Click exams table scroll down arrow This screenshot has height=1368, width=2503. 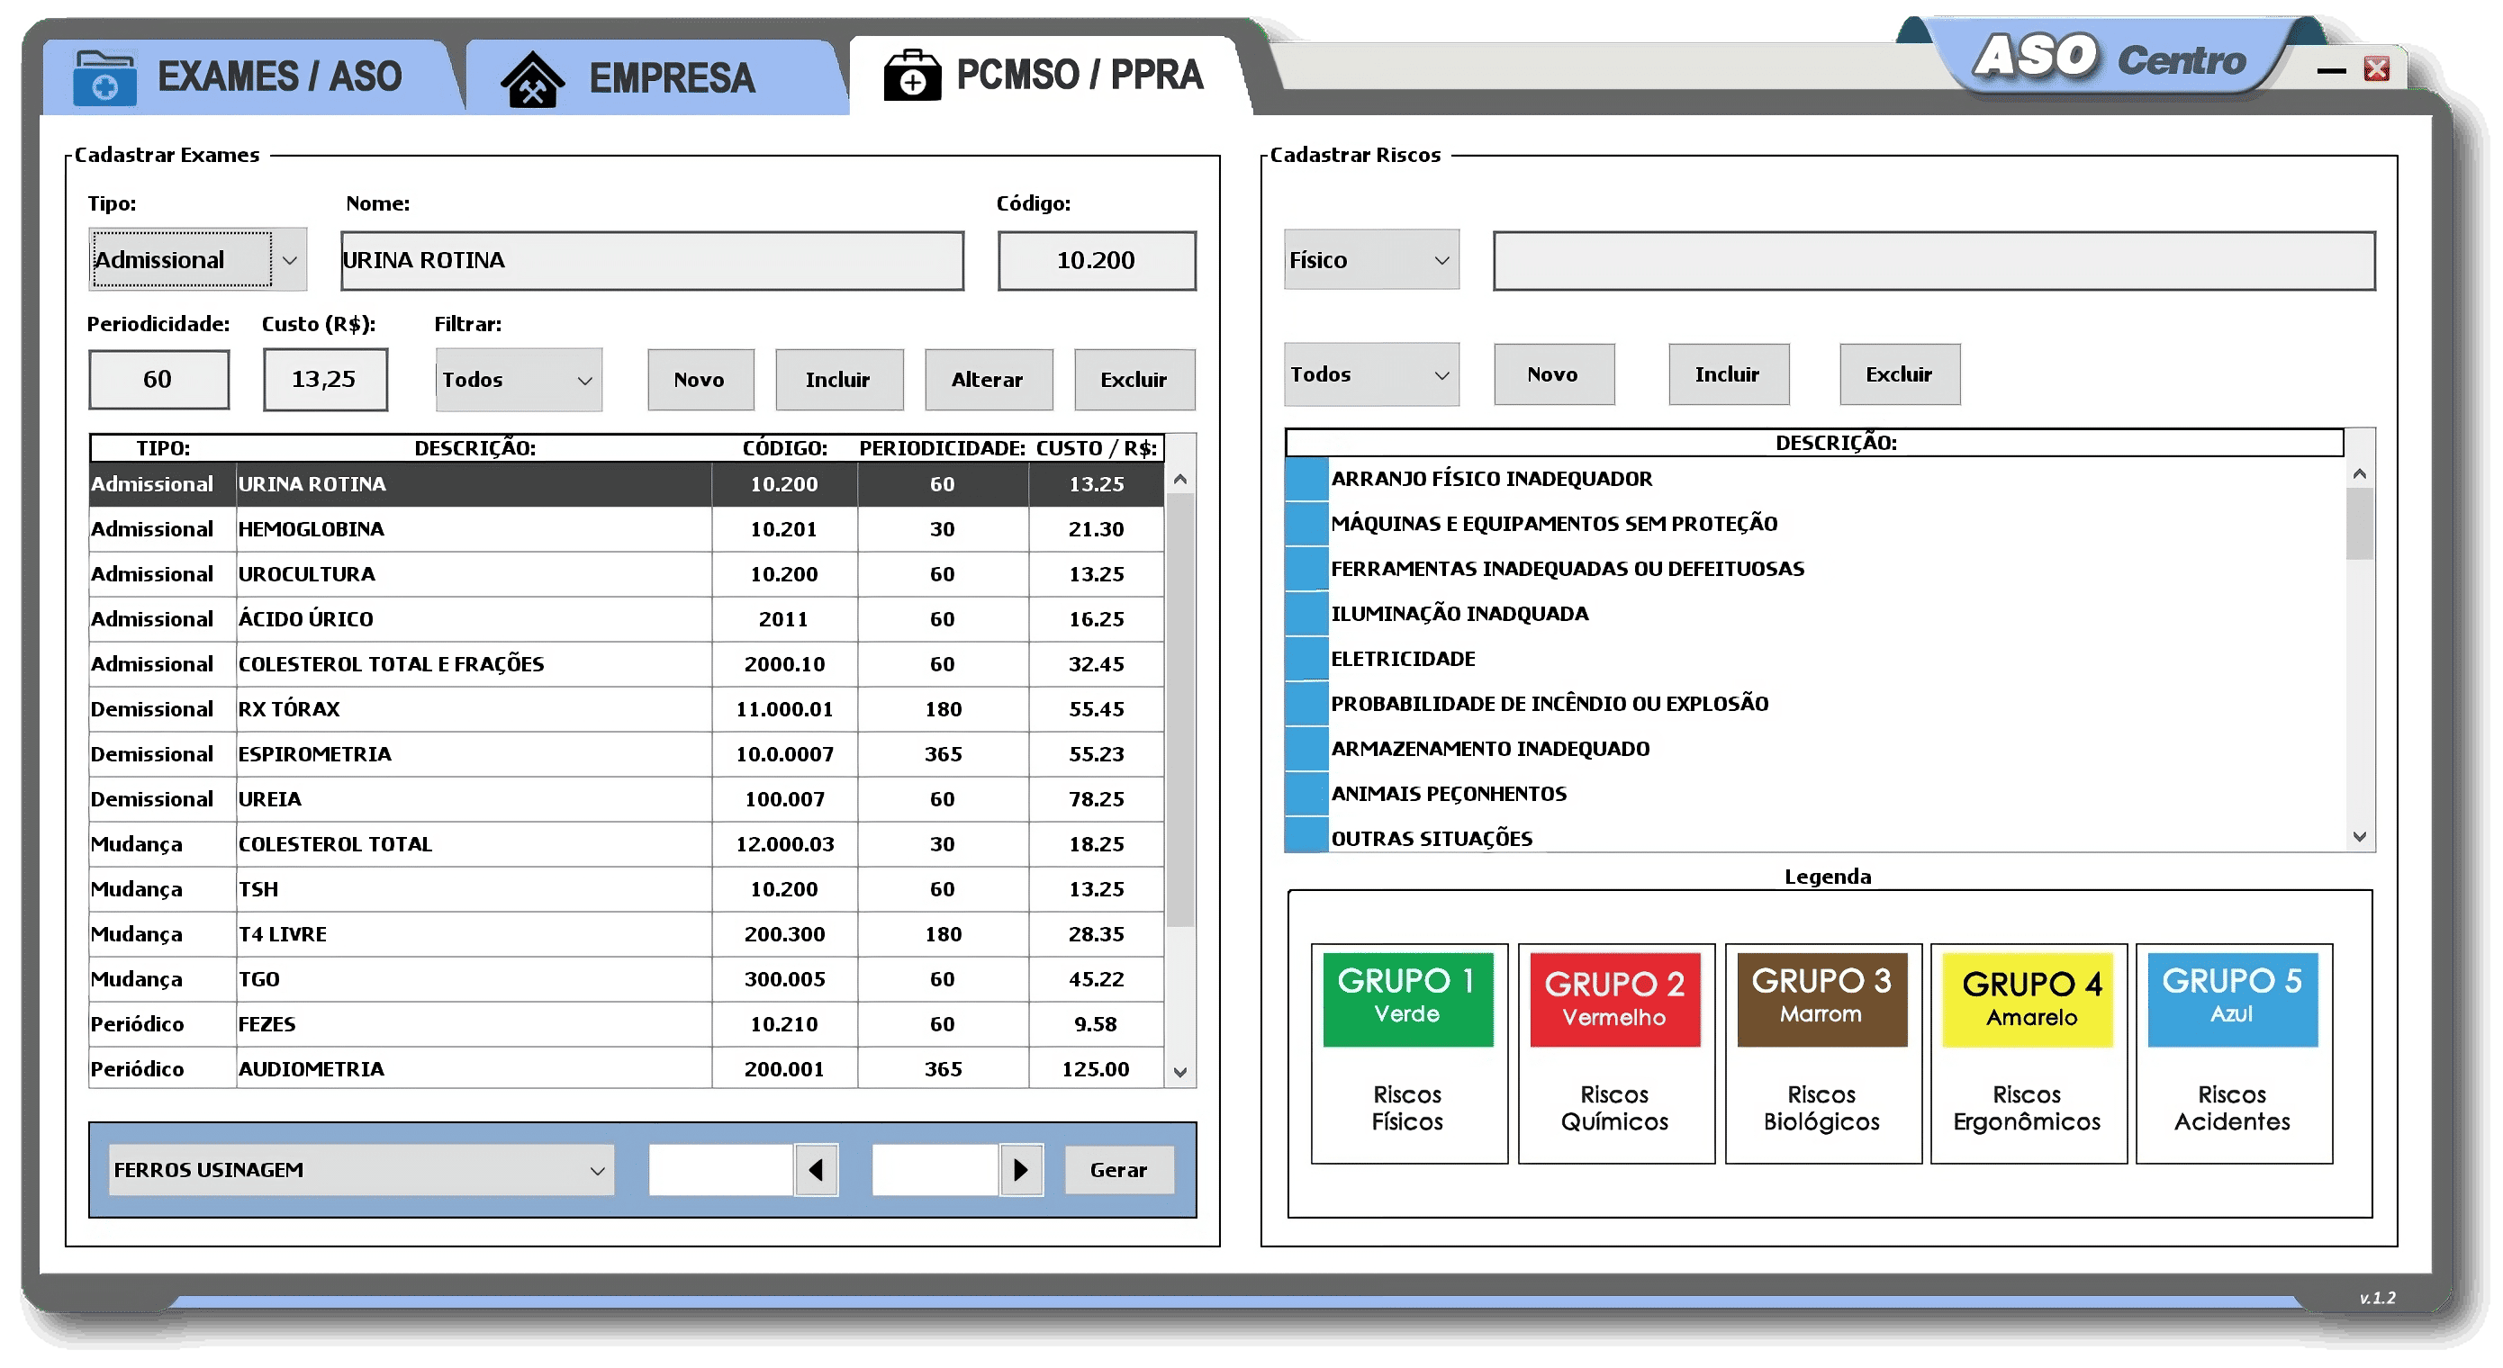(1179, 1072)
